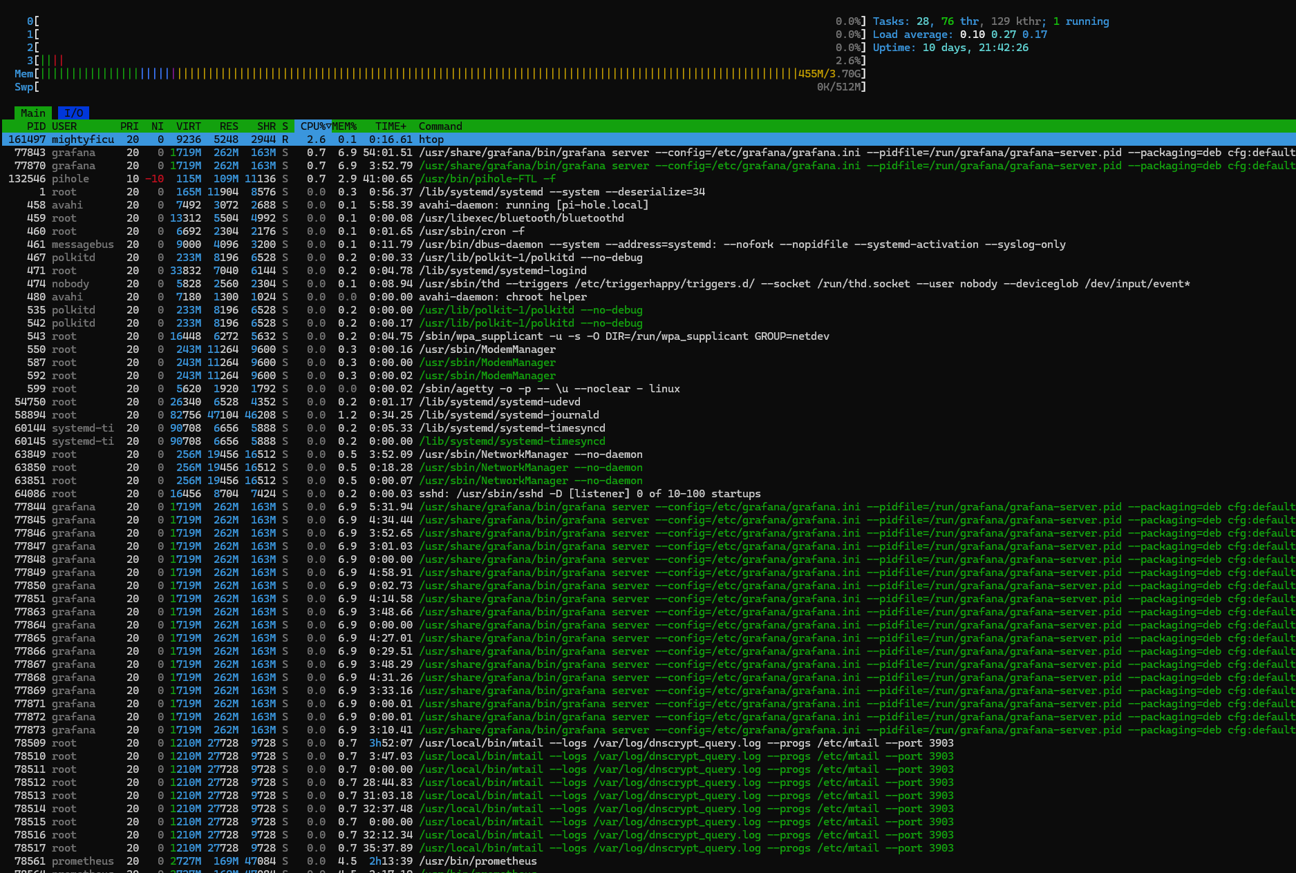Sort by TIME+ column header
The height and width of the screenshot is (873, 1296).
pyautogui.click(x=391, y=126)
